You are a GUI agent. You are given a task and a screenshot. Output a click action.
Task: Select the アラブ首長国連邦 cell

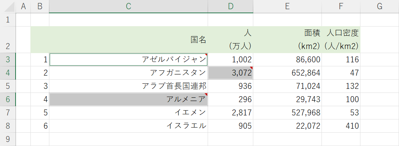coord(129,86)
